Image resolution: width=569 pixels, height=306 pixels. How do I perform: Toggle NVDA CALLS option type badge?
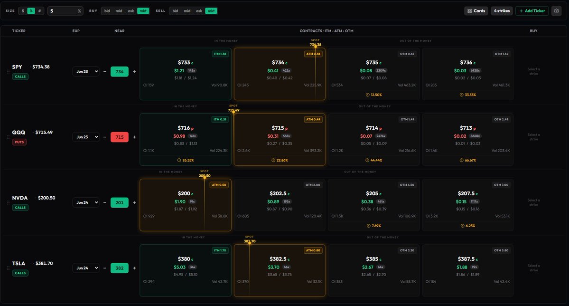[x=20, y=208]
